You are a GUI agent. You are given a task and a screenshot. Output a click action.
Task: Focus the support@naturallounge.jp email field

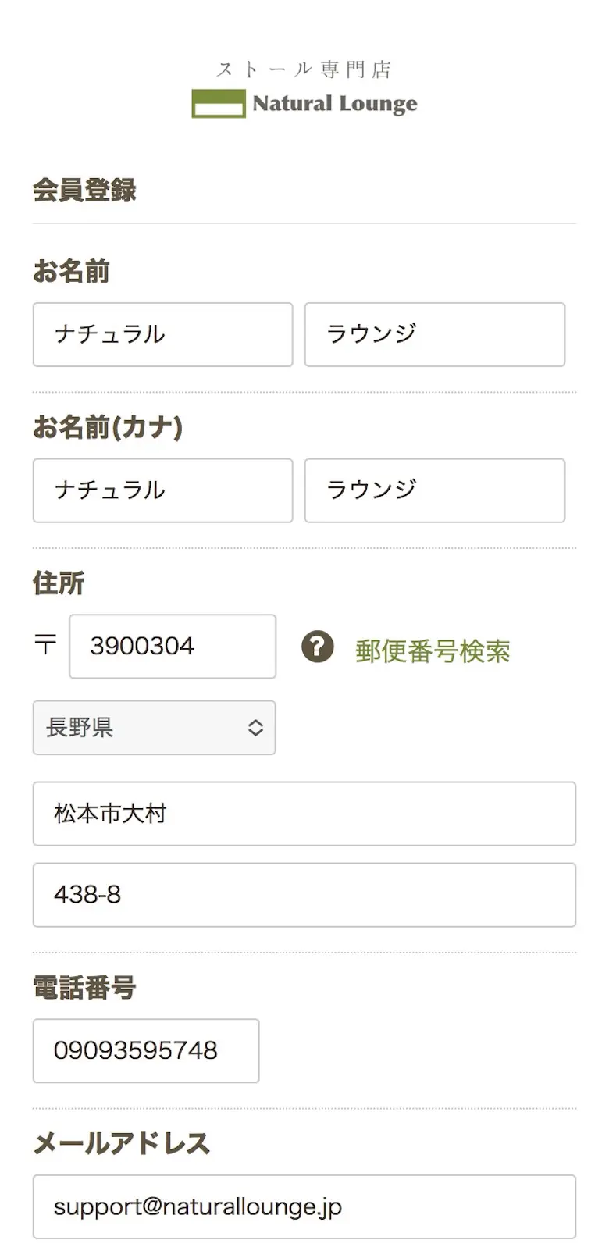[x=304, y=1207]
